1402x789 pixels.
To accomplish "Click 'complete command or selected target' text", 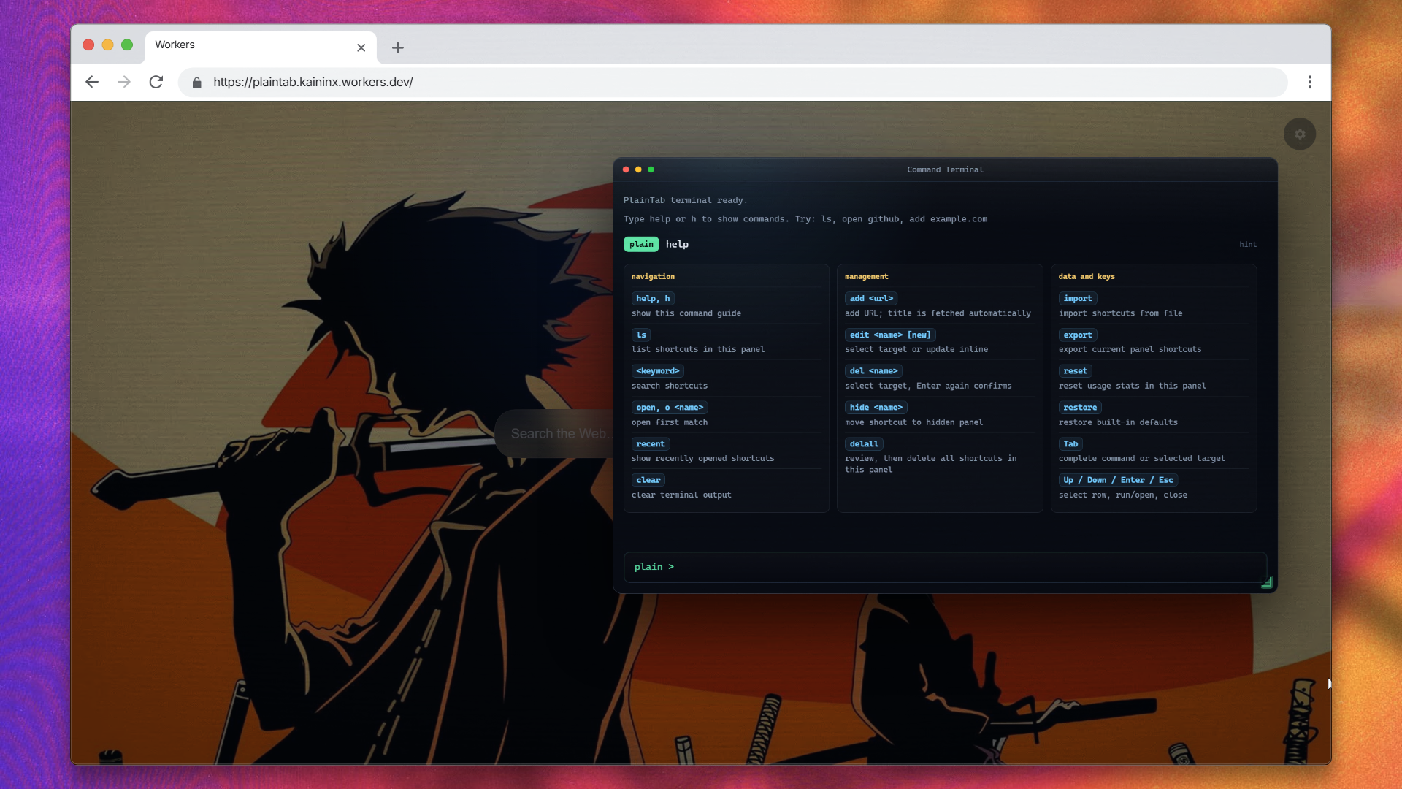I will (x=1142, y=459).
